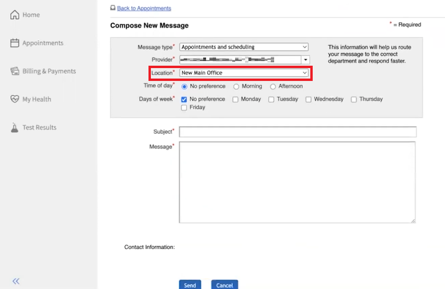Click the Appointments calendar icon
The height and width of the screenshot is (289, 445).
(x=14, y=43)
